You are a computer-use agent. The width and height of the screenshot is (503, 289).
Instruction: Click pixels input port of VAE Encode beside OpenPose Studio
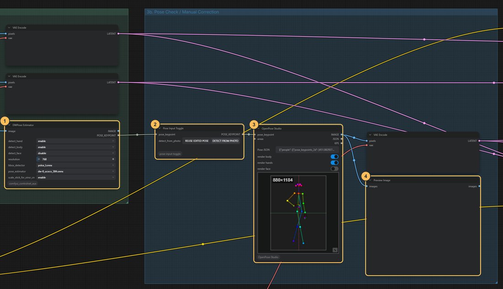click(x=367, y=141)
